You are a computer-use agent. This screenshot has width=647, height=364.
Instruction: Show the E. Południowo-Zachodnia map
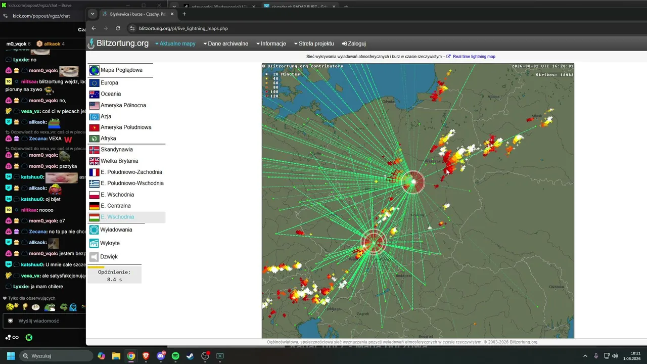126,172
